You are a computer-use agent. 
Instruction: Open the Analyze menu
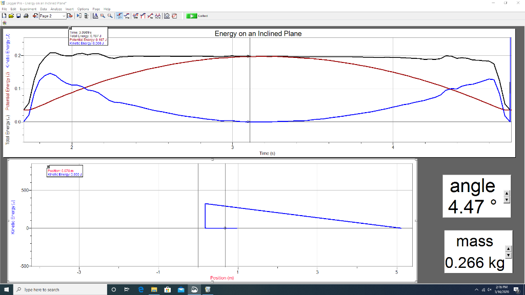(x=55, y=9)
